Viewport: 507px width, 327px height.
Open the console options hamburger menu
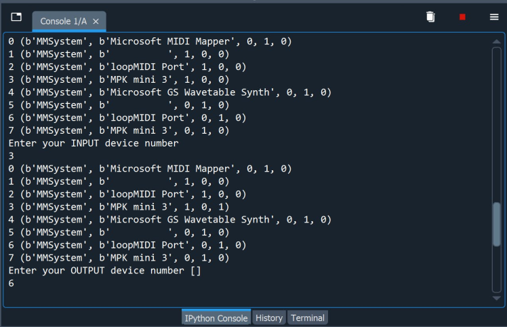493,17
